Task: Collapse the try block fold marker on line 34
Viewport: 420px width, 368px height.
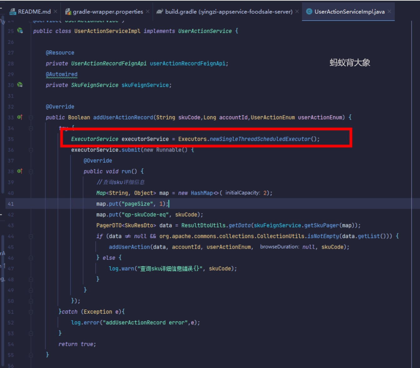Action: click(x=31, y=128)
